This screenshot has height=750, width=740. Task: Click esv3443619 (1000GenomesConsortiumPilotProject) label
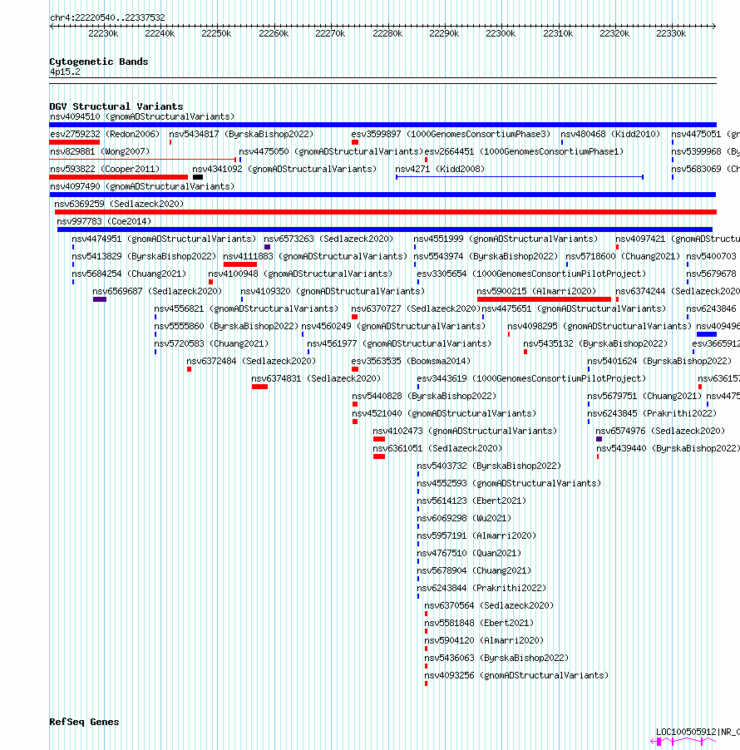pyautogui.click(x=531, y=378)
